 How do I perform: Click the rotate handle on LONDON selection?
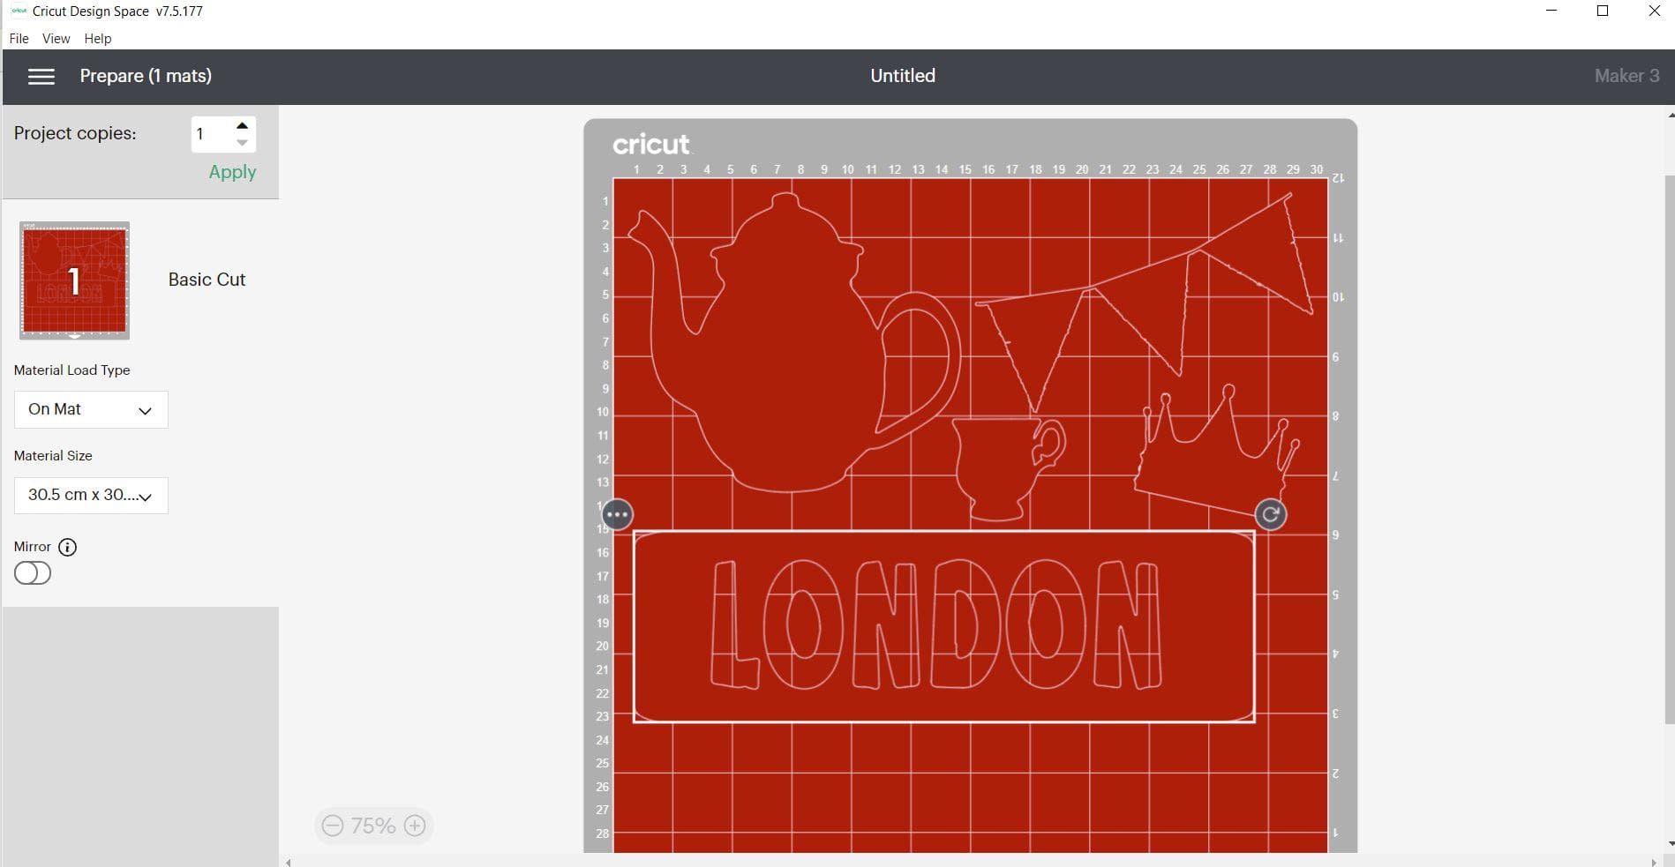pyautogui.click(x=1271, y=514)
